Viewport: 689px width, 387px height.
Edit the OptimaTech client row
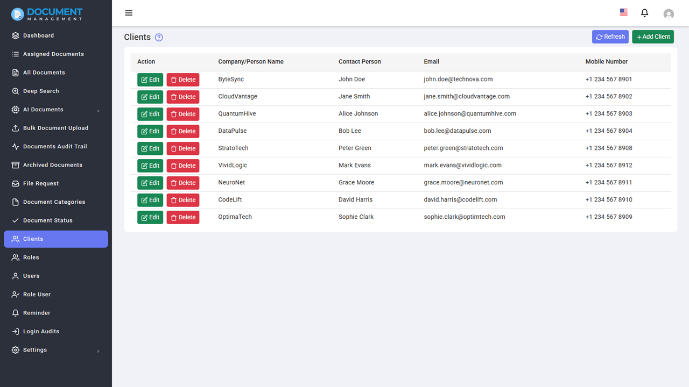point(150,217)
